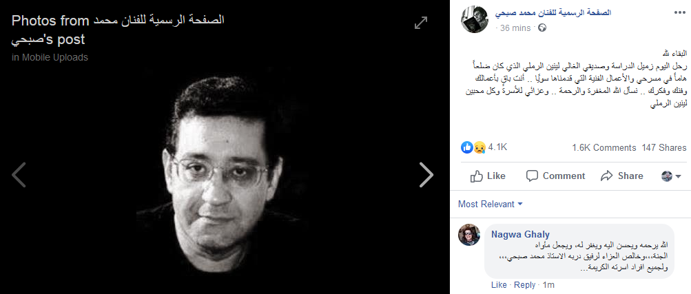Open Nagwa Ghaly's profile name link
Image resolution: width=691 pixels, height=294 pixels.
tap(520, 234)
